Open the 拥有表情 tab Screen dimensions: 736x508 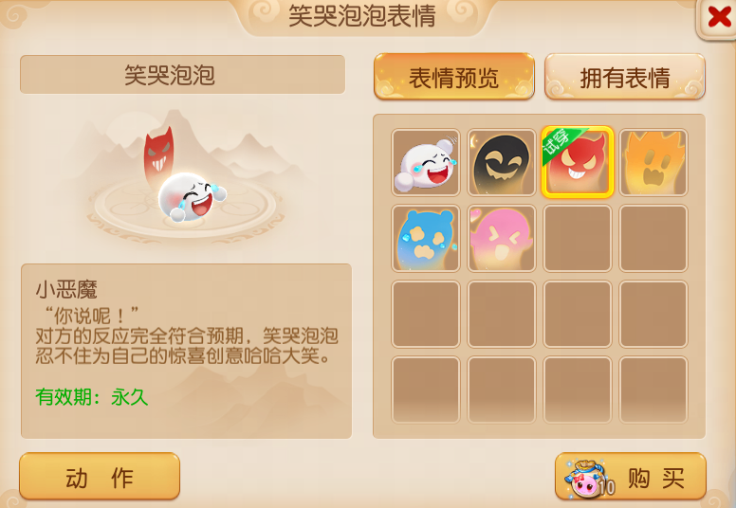point(625,77)
